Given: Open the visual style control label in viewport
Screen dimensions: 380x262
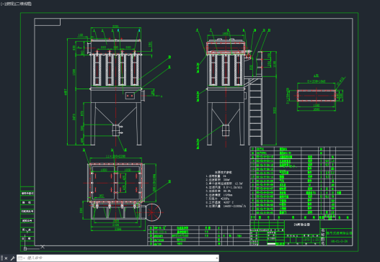Looking at the screenshot, I should click(24, 4).
